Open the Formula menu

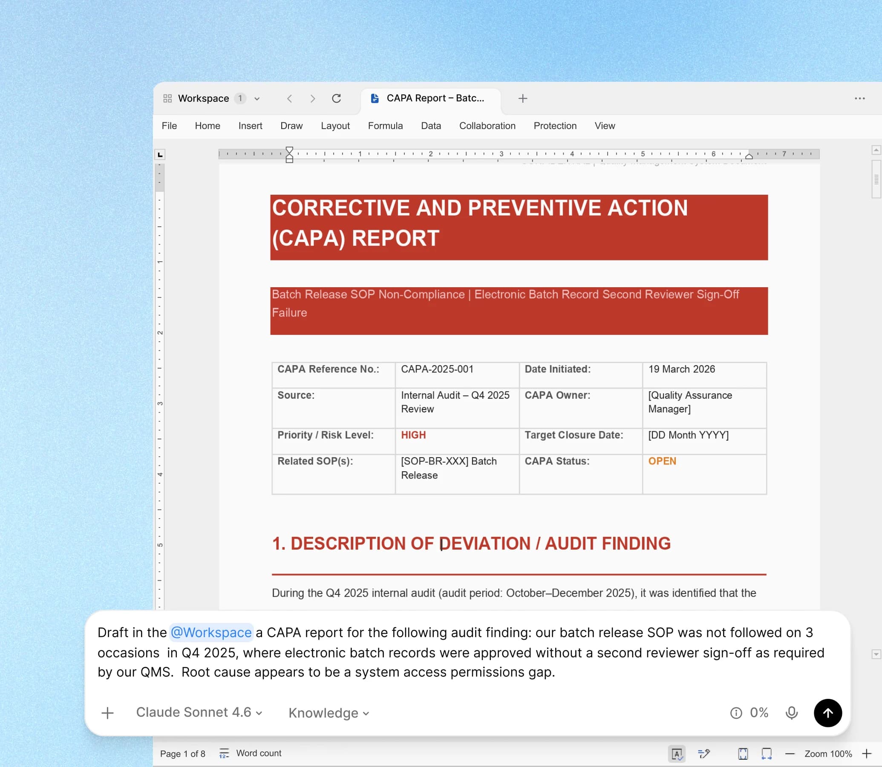click(385, 126)
